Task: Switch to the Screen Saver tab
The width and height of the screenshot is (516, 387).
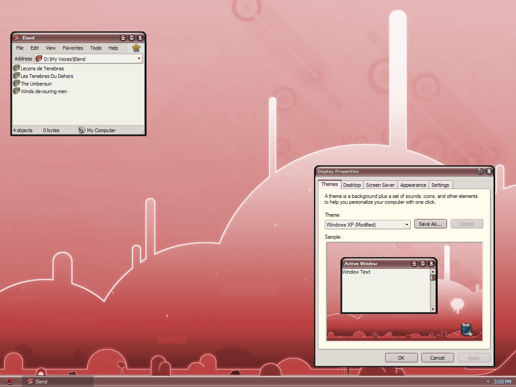Action: coord(380,185)
